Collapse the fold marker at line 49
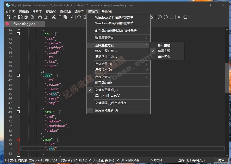The width and height of the screenshot is (231, 164). [x=18, y=112]
